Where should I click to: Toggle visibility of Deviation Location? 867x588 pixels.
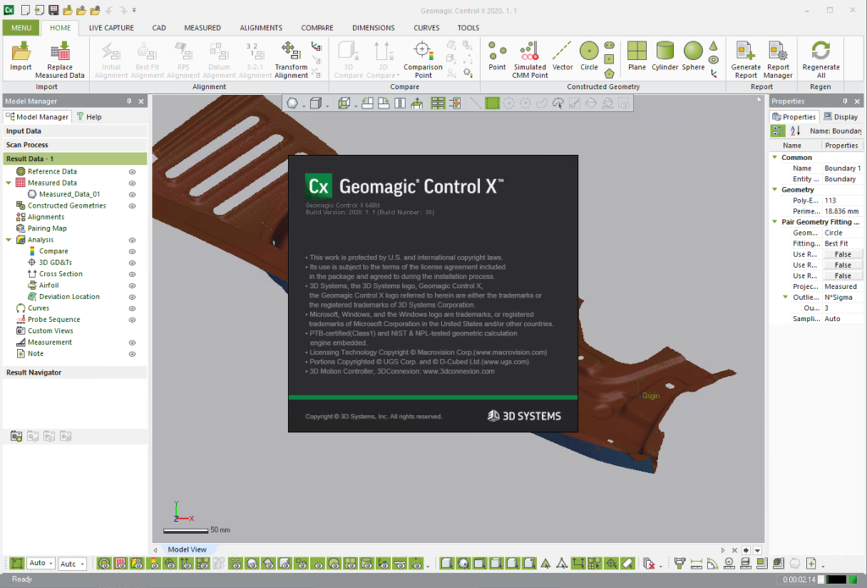click(132, 297)
